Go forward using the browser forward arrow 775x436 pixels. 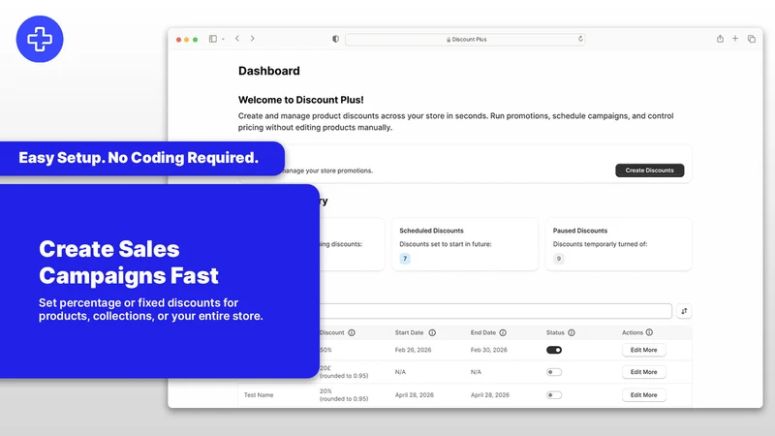click(x=252, y=39)
